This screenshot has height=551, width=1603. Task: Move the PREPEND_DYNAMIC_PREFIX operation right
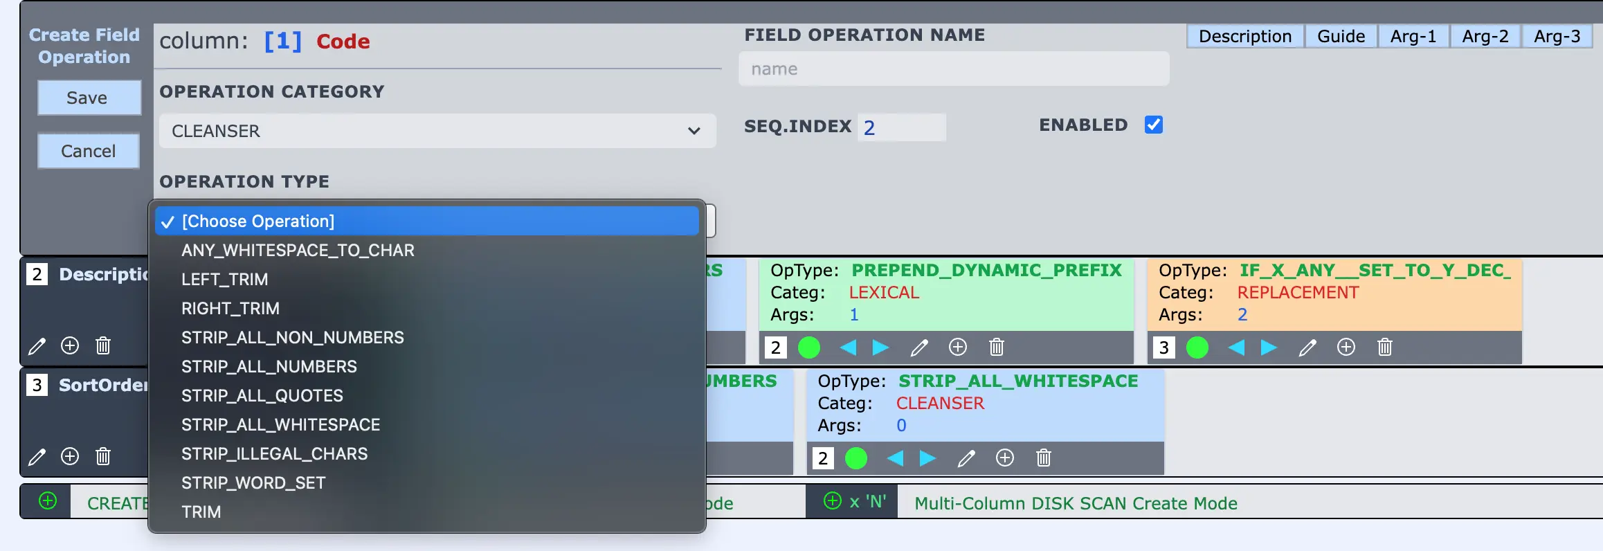(x=880, y=347)
